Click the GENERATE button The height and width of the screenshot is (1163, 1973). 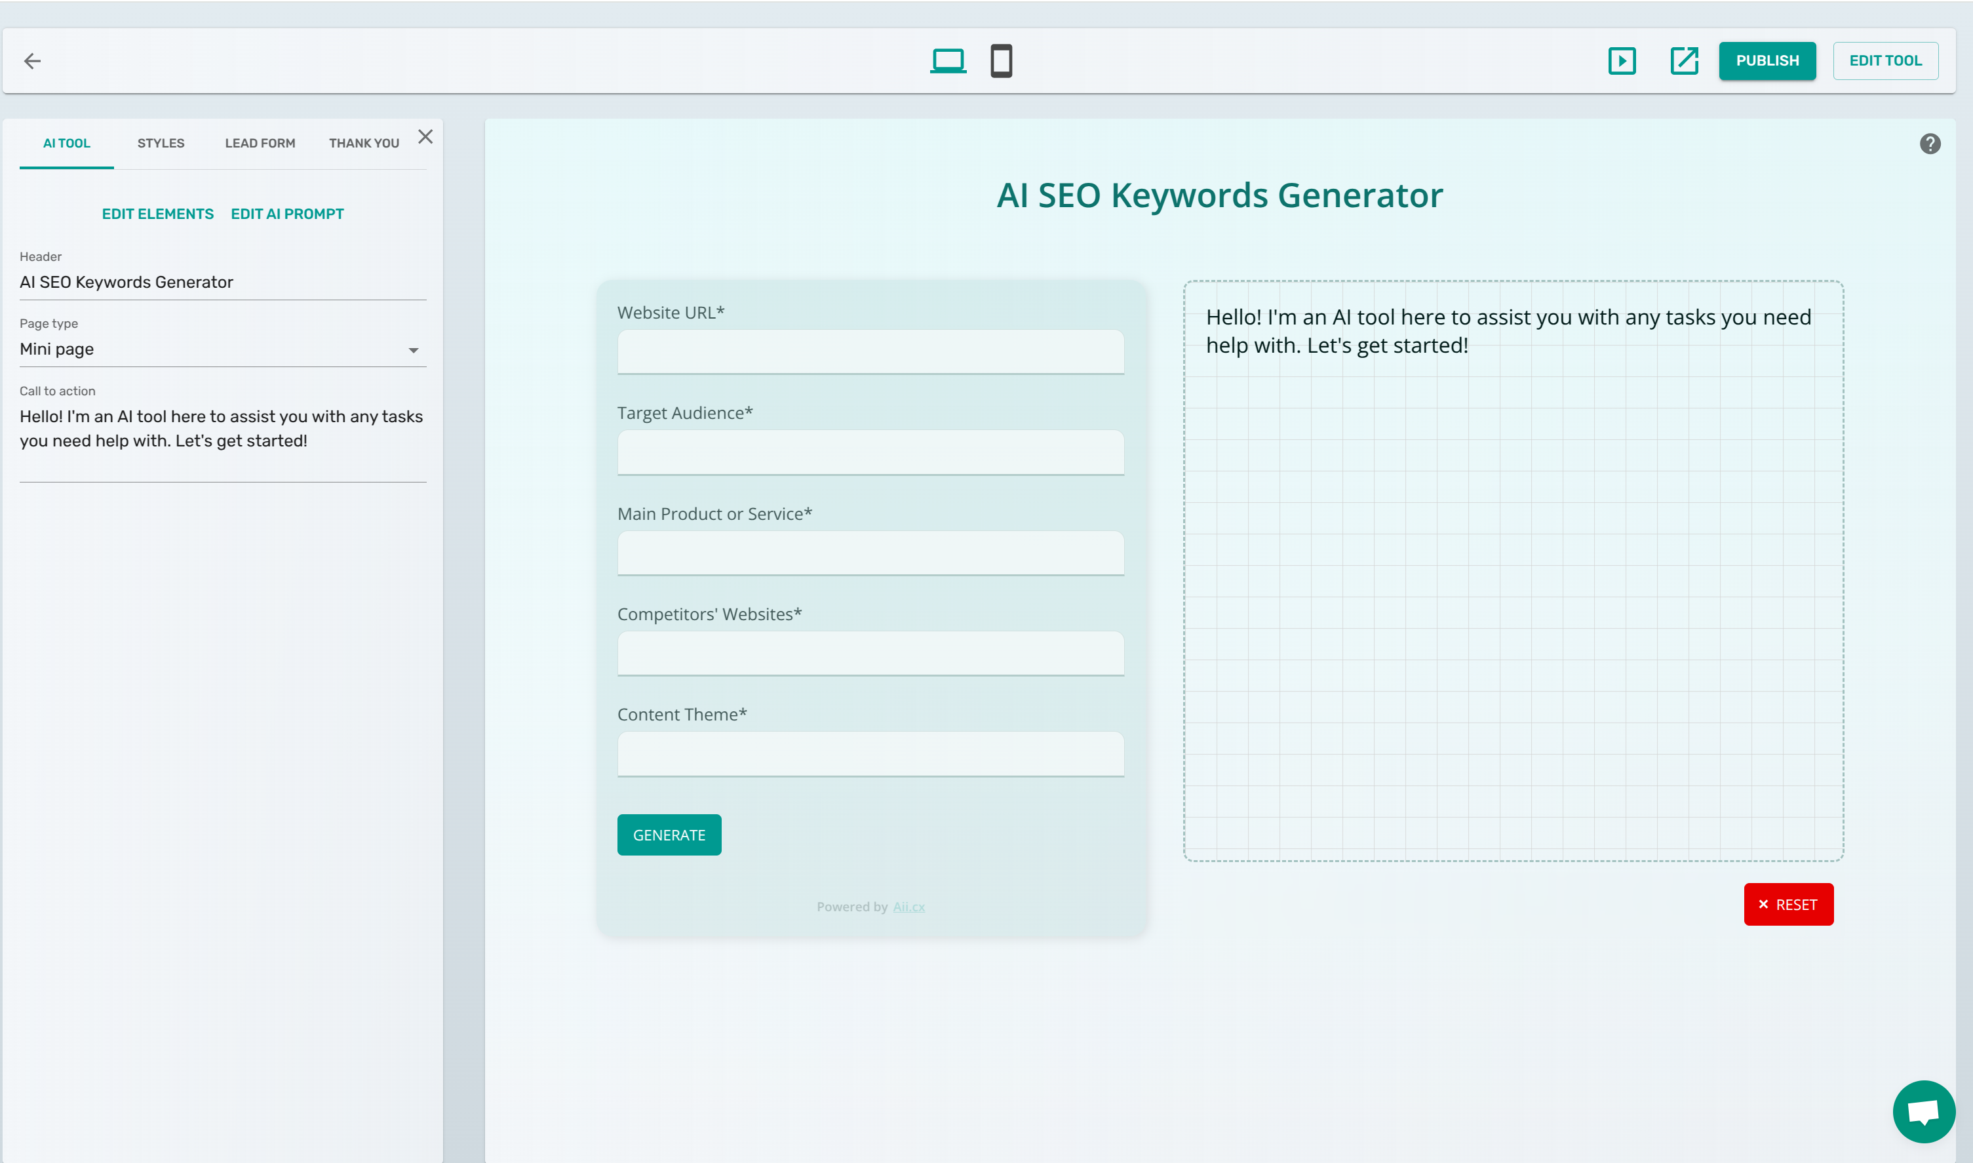(x=669, y=835)
